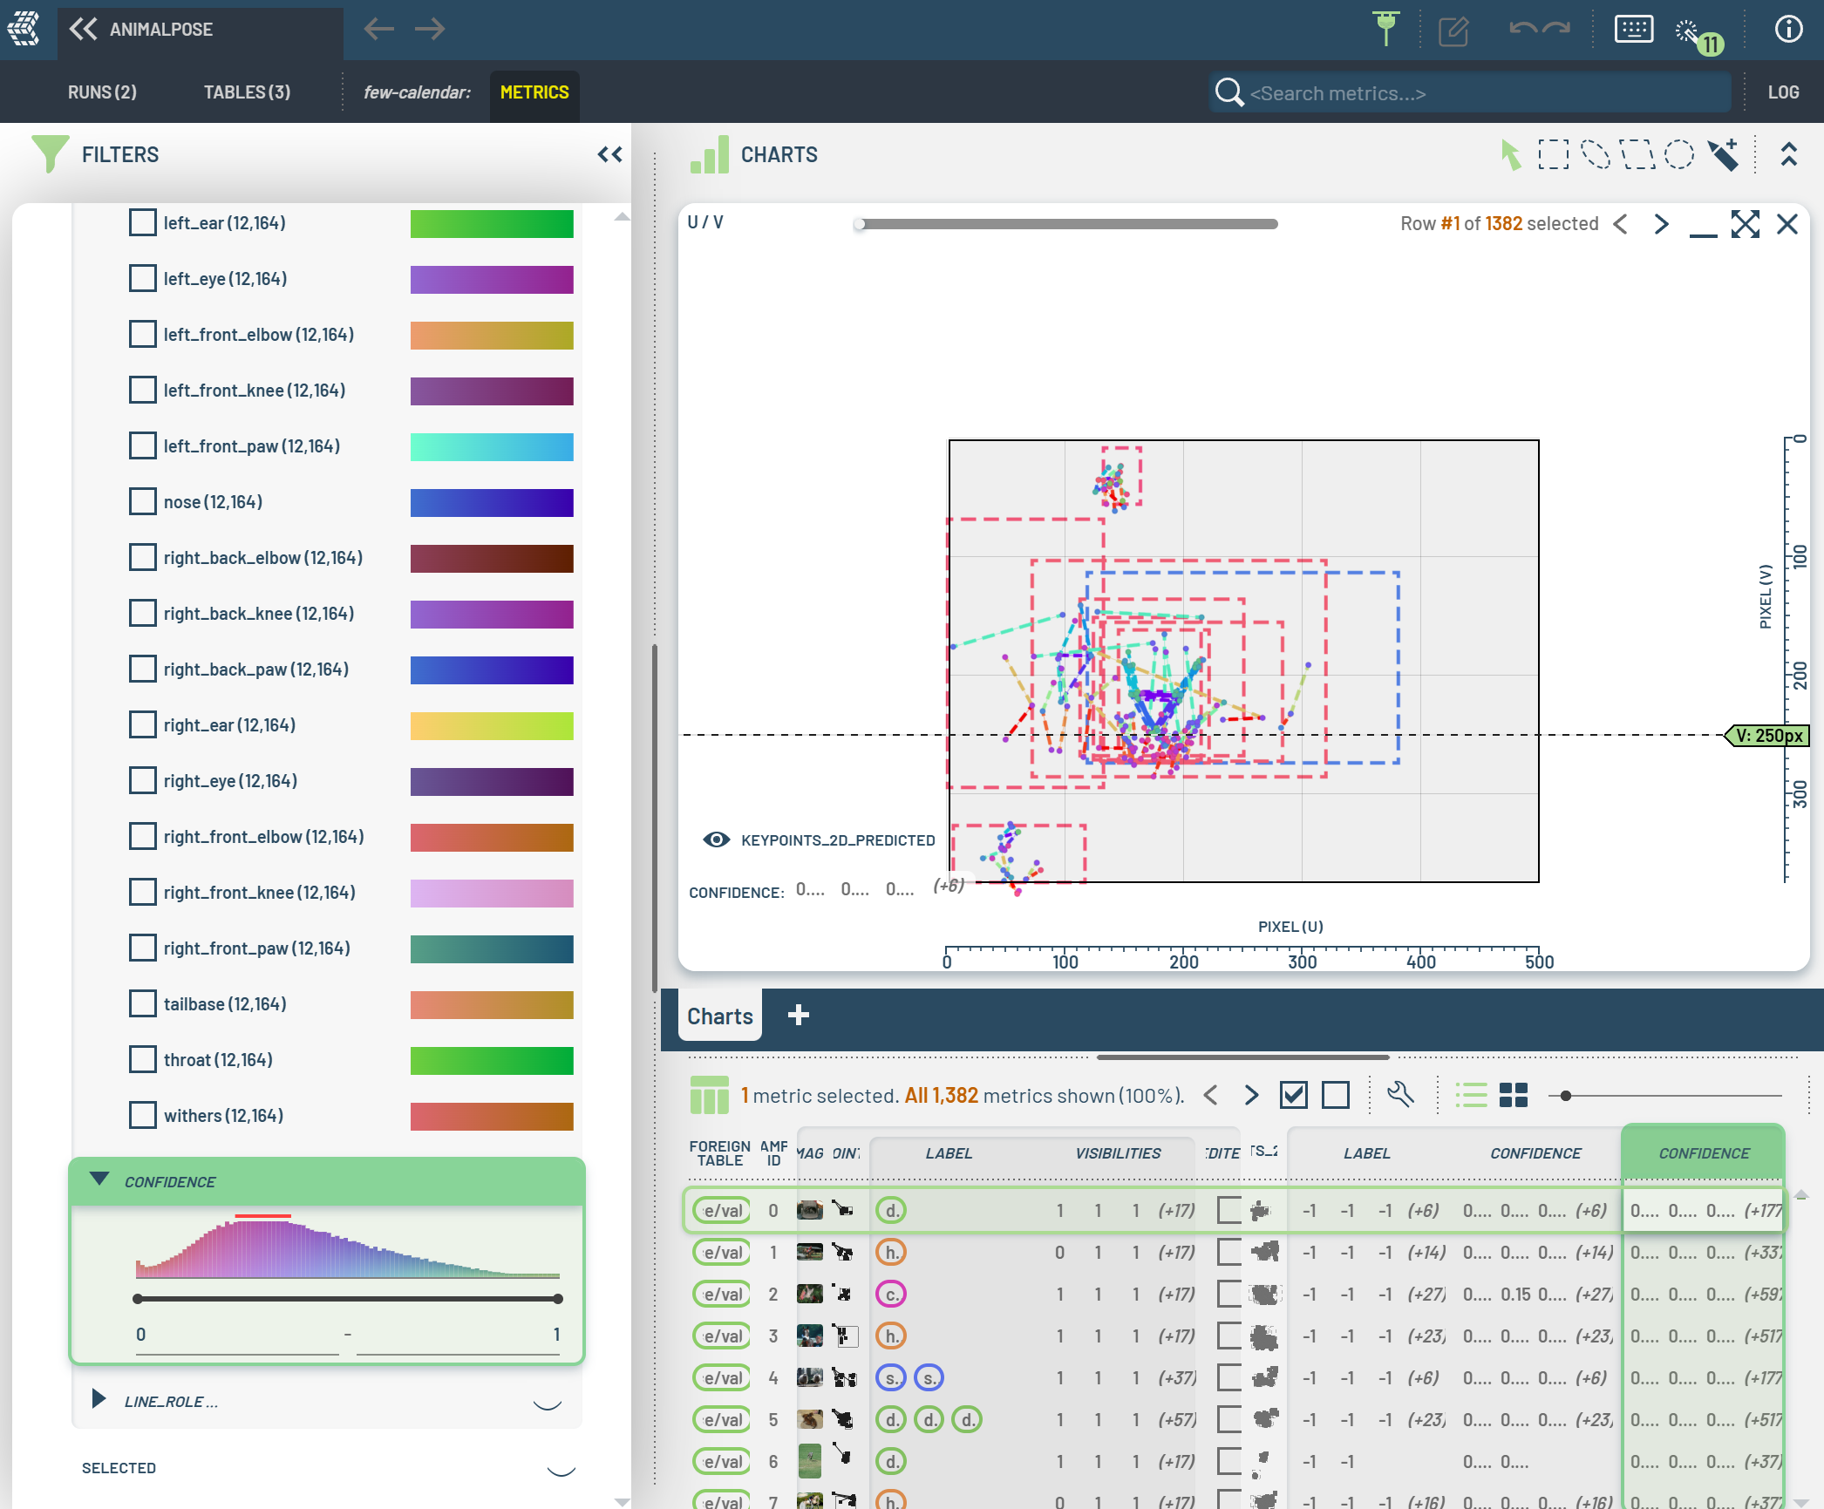The image size is (1824, 1509).
Task: Open the LOG panel
Action: (1783, 92)
